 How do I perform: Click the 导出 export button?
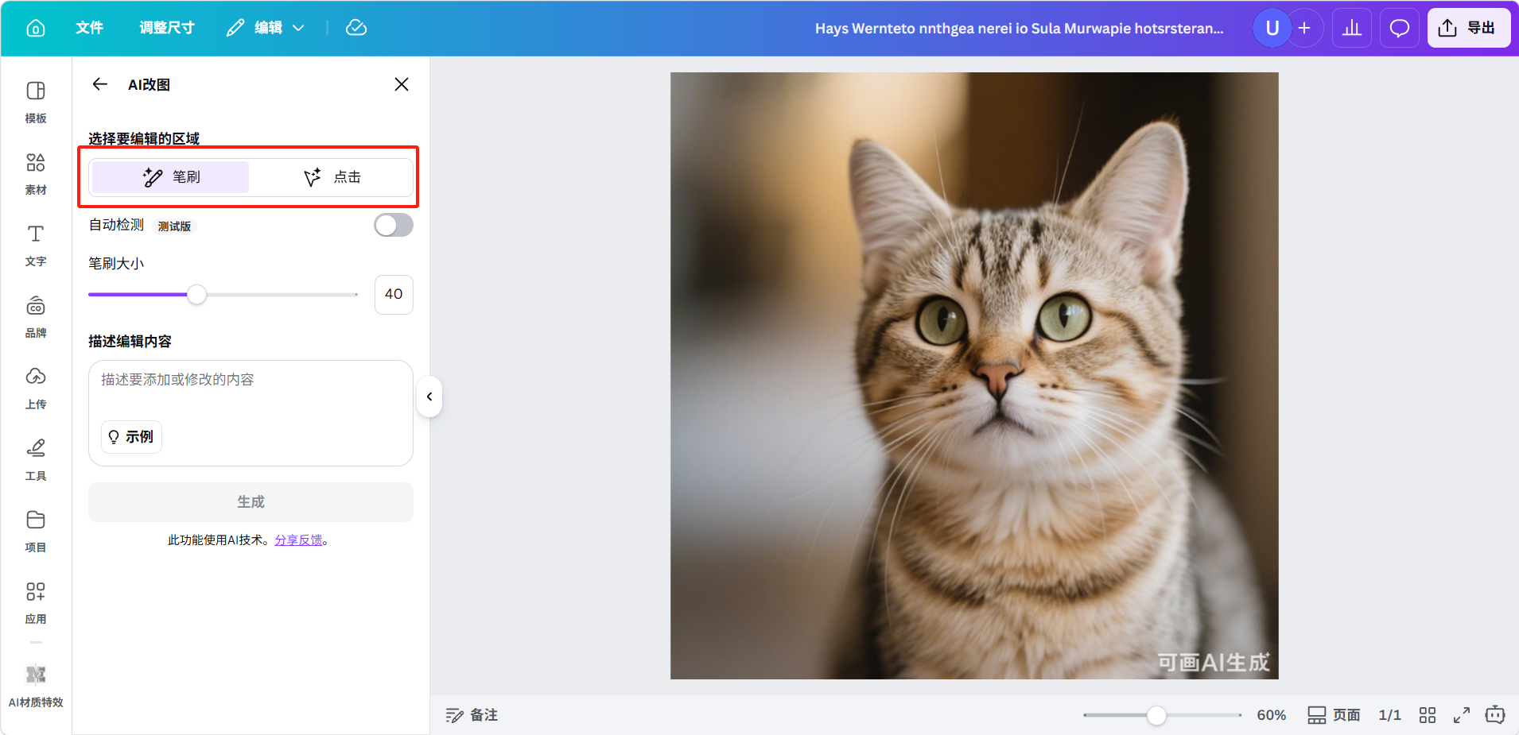[x=1468, y=28]
